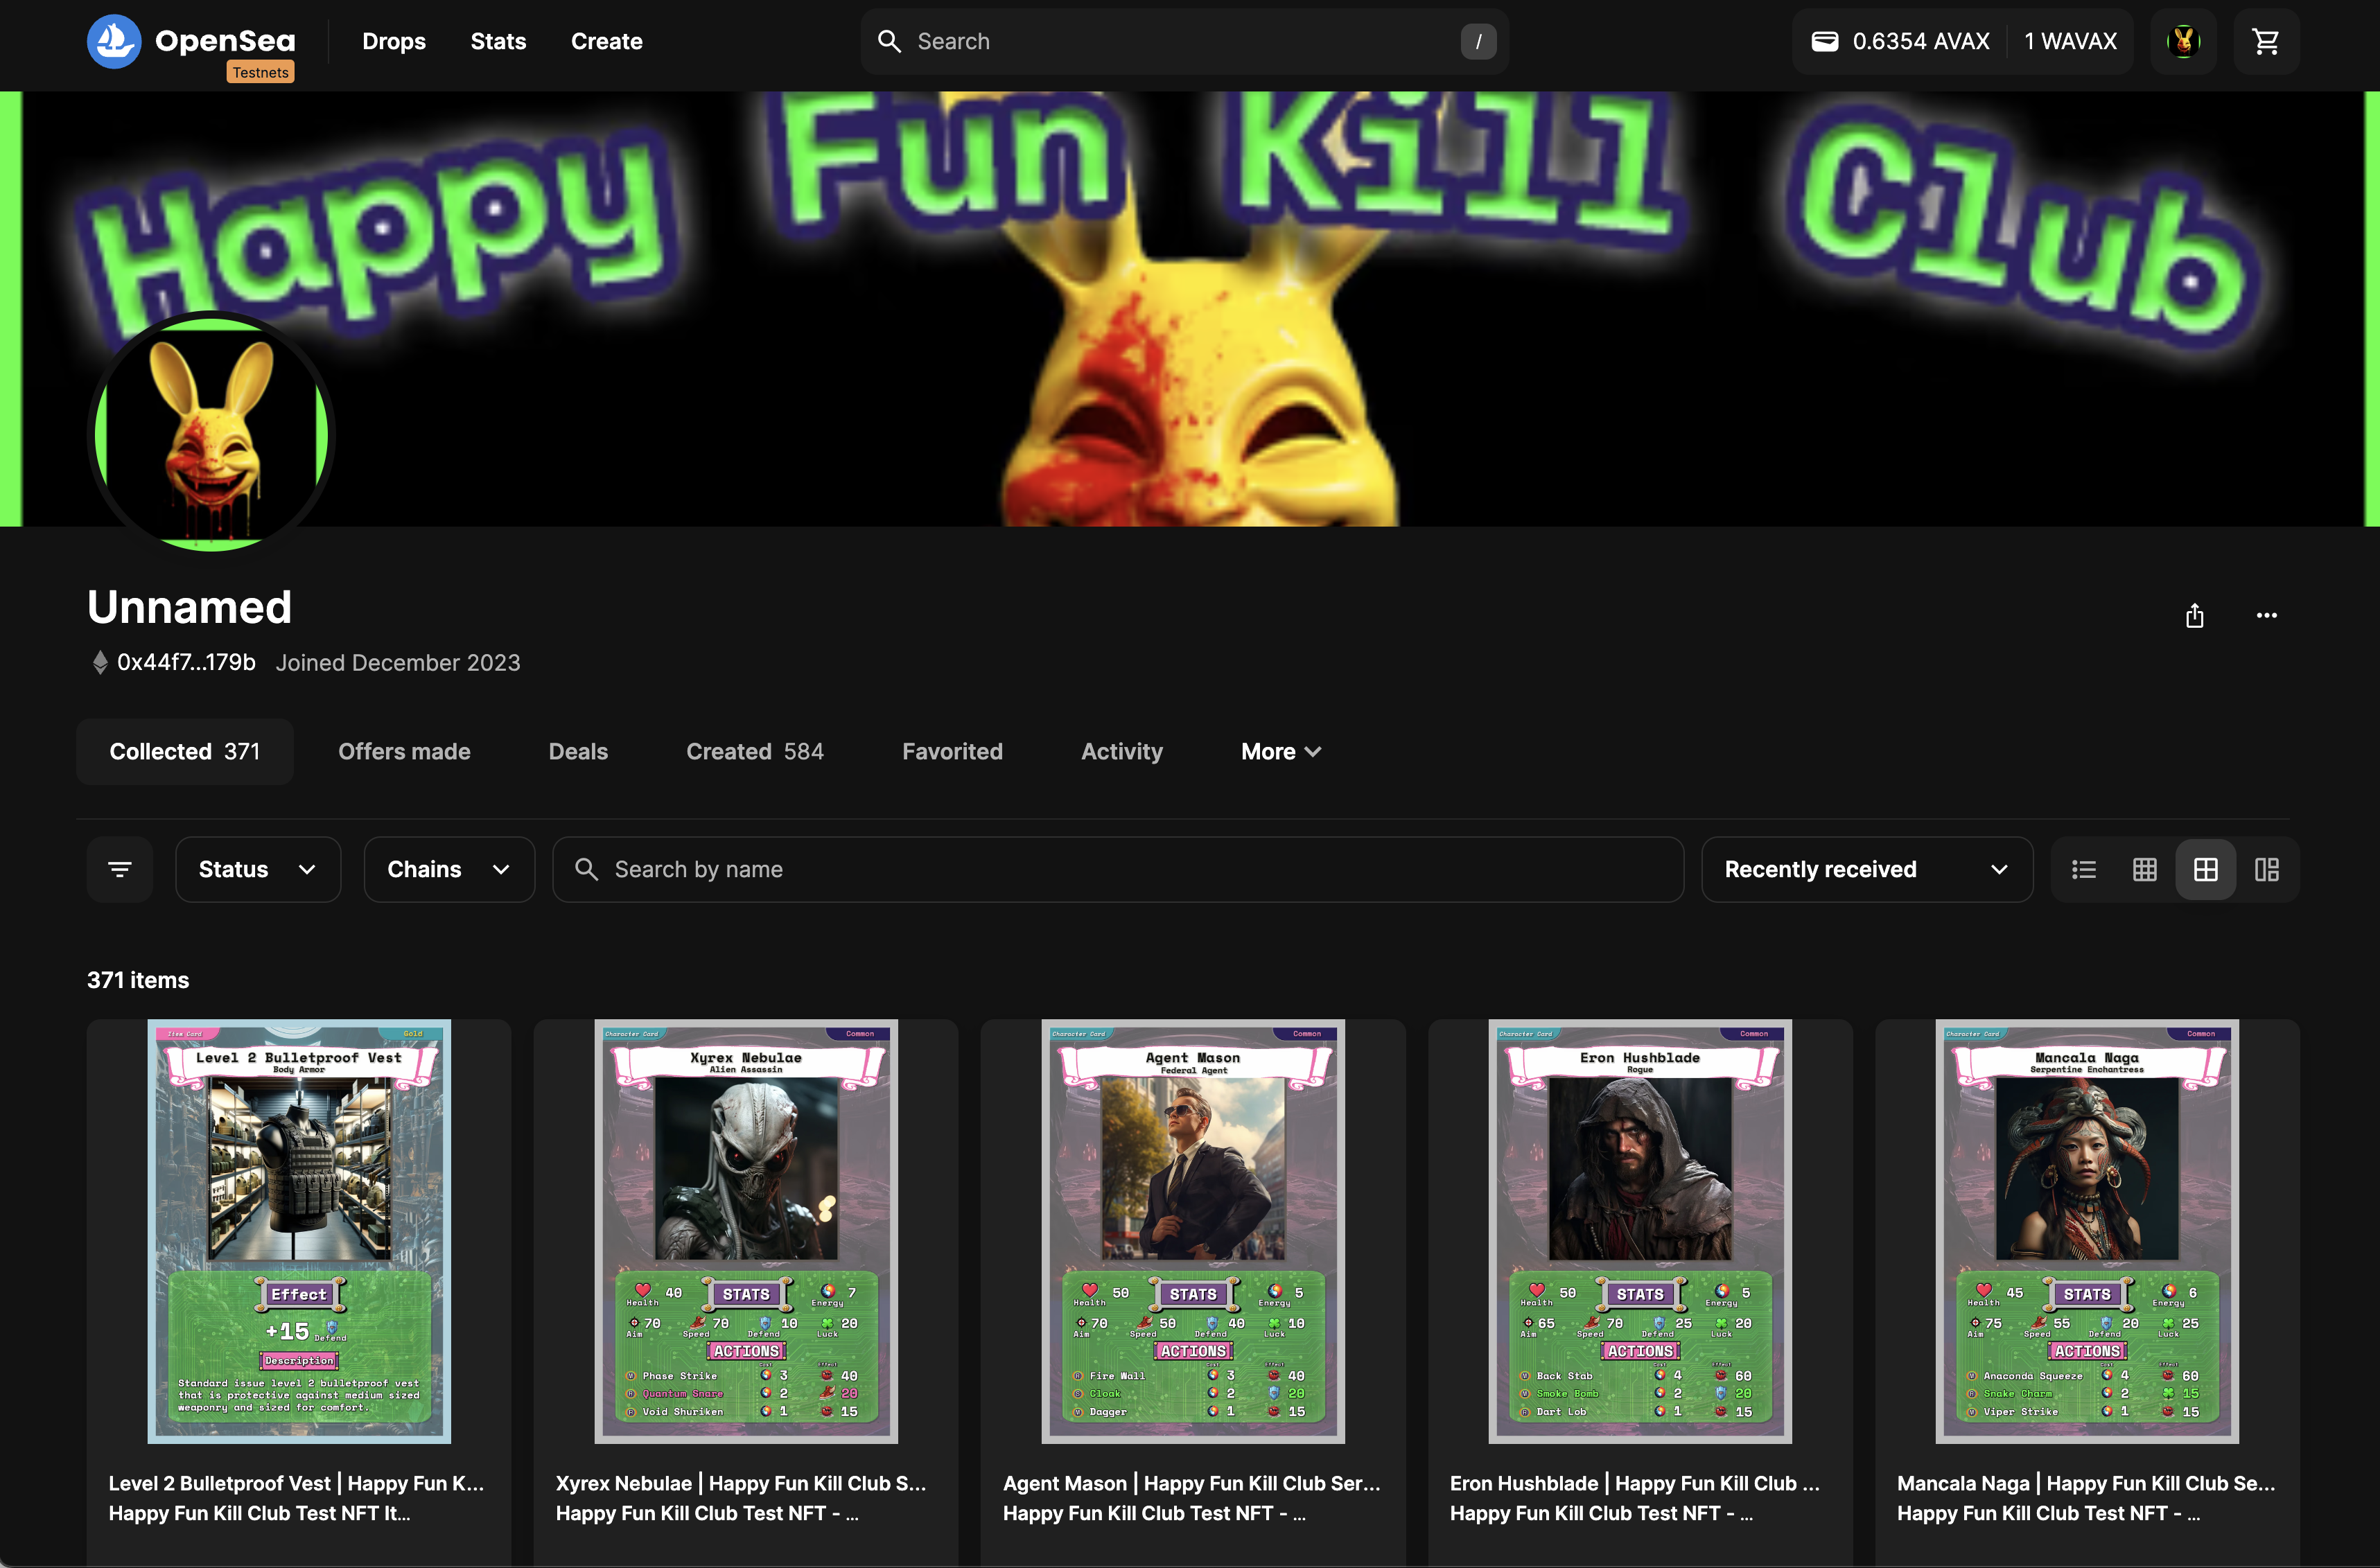Viewport: 2380px width, 1568px height.
Task: Click the profile bunny mask avatar
Action: (211, 431)
